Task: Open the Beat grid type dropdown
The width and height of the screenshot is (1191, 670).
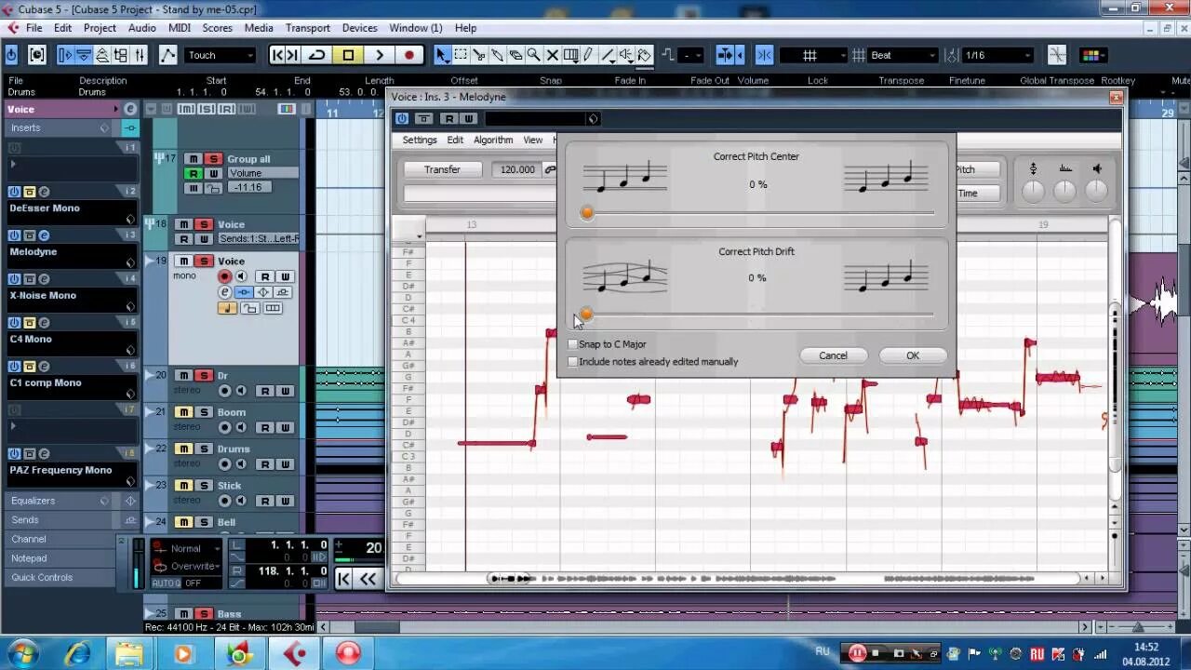Action: [896, 55]
